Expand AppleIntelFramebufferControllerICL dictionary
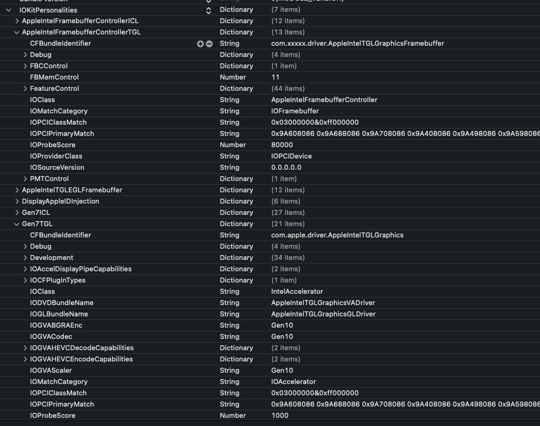This screenshot has width=540, height=426. 17,21
